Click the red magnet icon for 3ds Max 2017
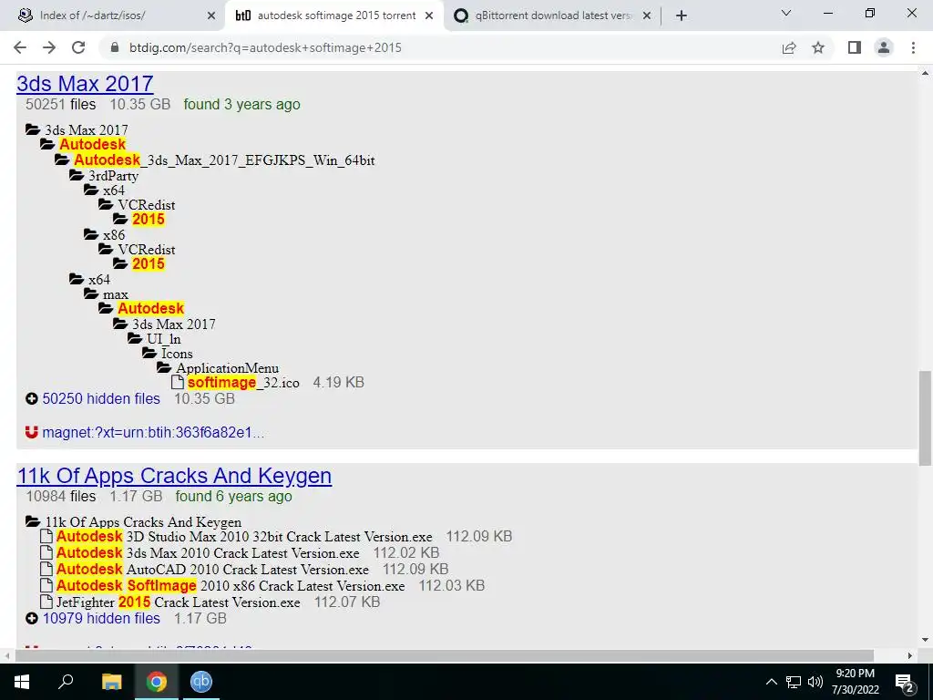The width and height of the screenshot is (933, 700). 32,432
